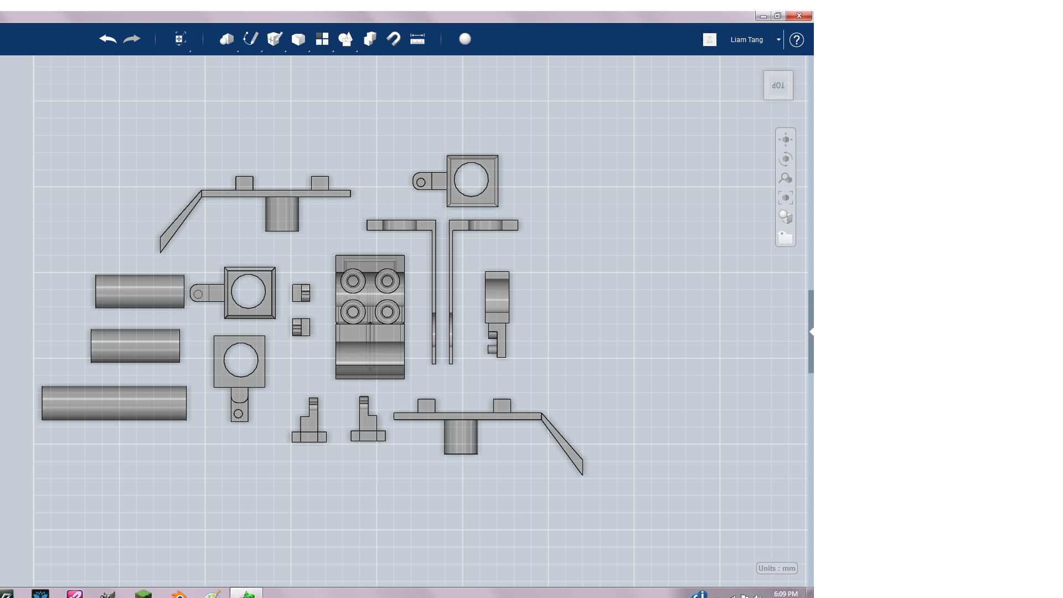The width and height of the screenshot is (1063, 598).
Task: Activate the Snap tool
Action: point(394,39)
